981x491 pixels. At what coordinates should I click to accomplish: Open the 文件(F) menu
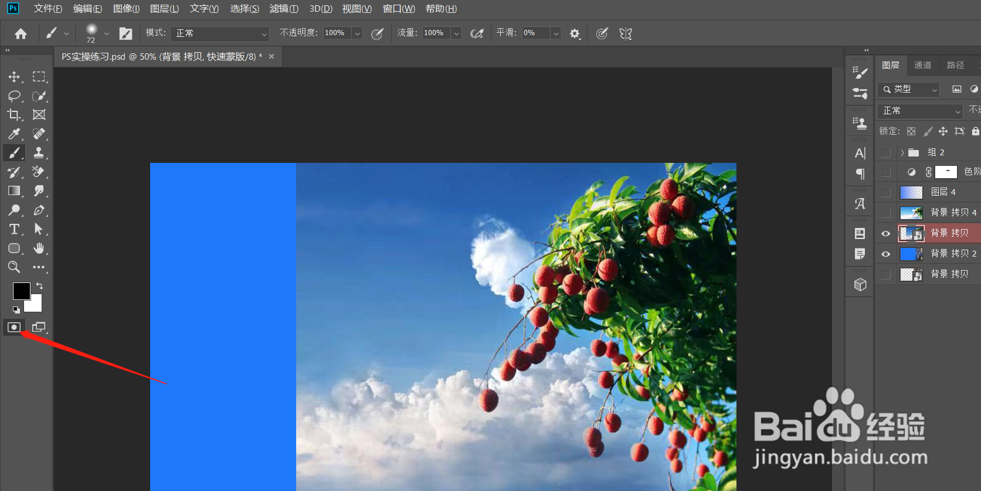[48, 9]
